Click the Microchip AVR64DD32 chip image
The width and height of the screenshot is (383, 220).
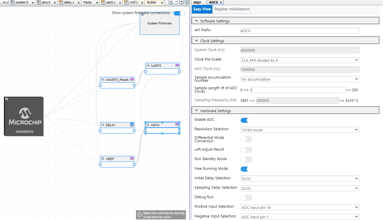[24, 116]
